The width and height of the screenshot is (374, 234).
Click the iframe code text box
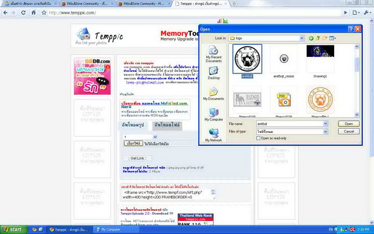coord(169,195)
